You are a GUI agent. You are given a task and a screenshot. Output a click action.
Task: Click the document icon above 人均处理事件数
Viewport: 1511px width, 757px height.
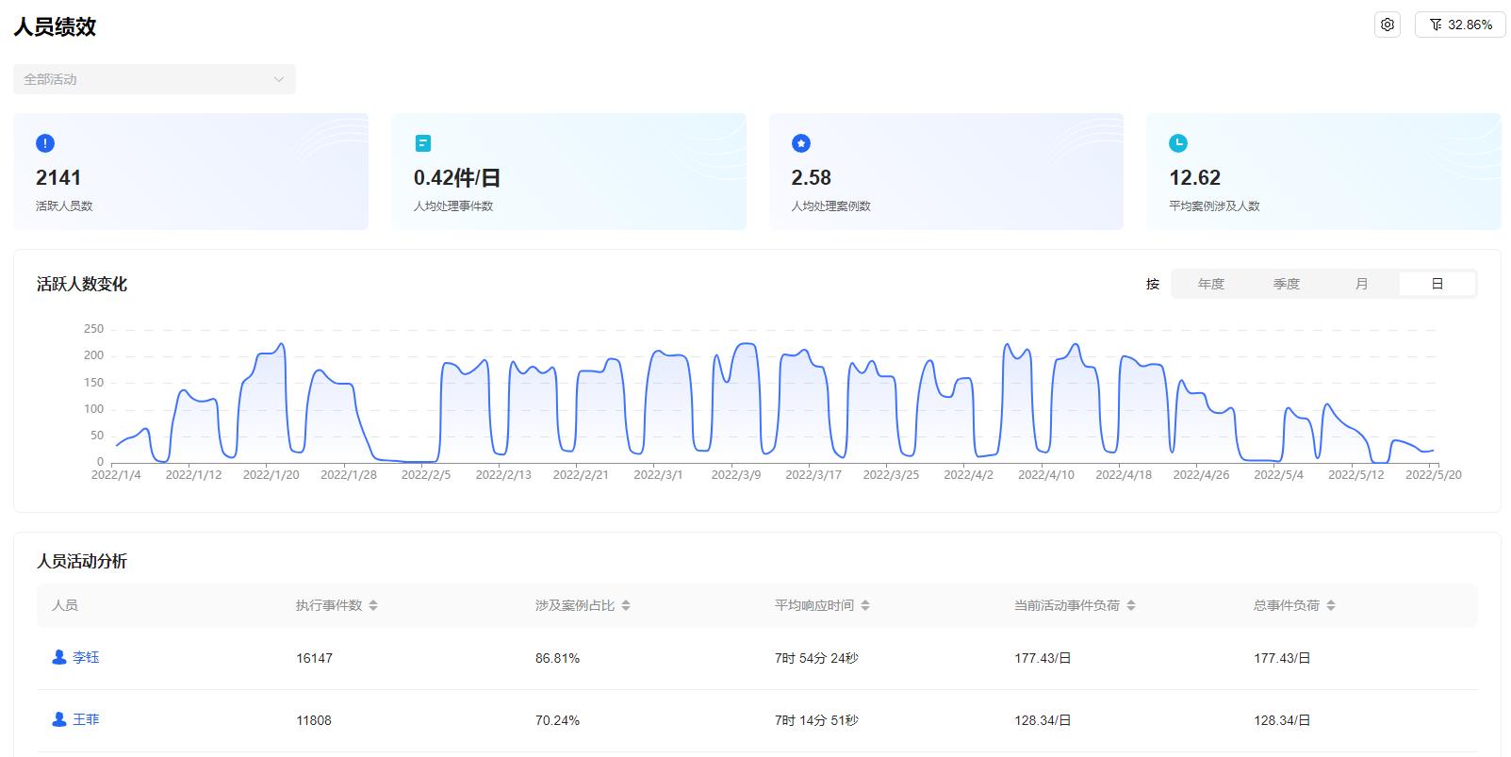point(423,143)
